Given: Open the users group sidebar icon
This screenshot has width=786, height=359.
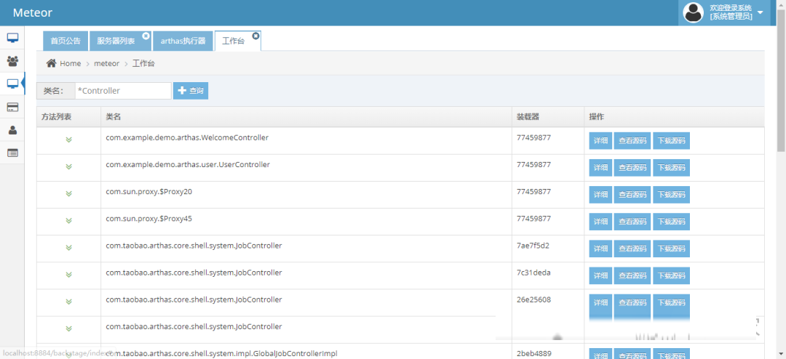Looking at the screenshot, I should [x=12, y=61].
